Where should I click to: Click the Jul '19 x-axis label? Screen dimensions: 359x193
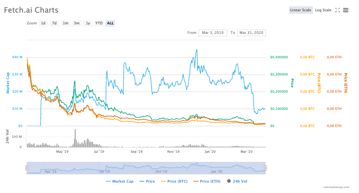pos(99,151)
